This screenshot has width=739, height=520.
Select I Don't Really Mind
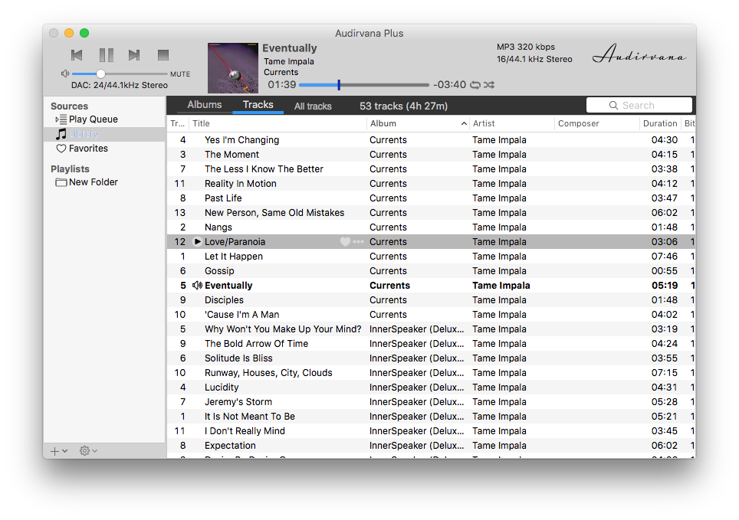431,431
